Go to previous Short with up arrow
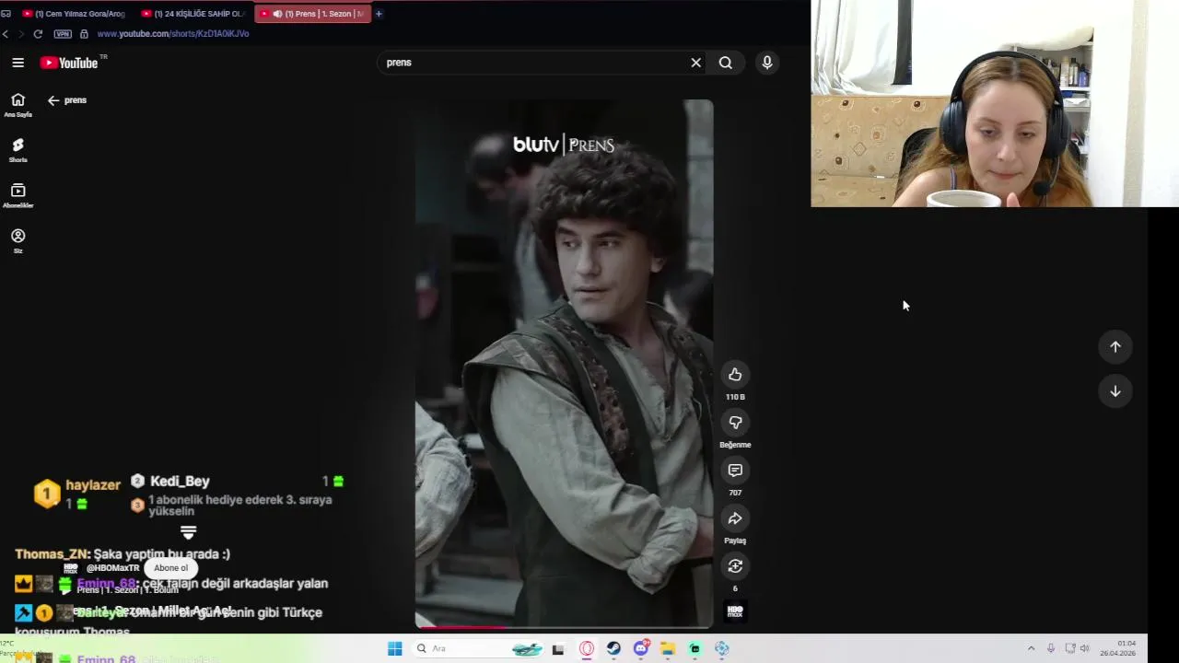The image size is (1179, 663). tap(1115, 346)
